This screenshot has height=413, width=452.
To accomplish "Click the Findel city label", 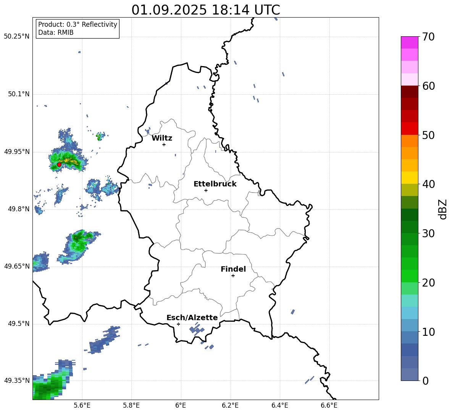I will point(233,269).
